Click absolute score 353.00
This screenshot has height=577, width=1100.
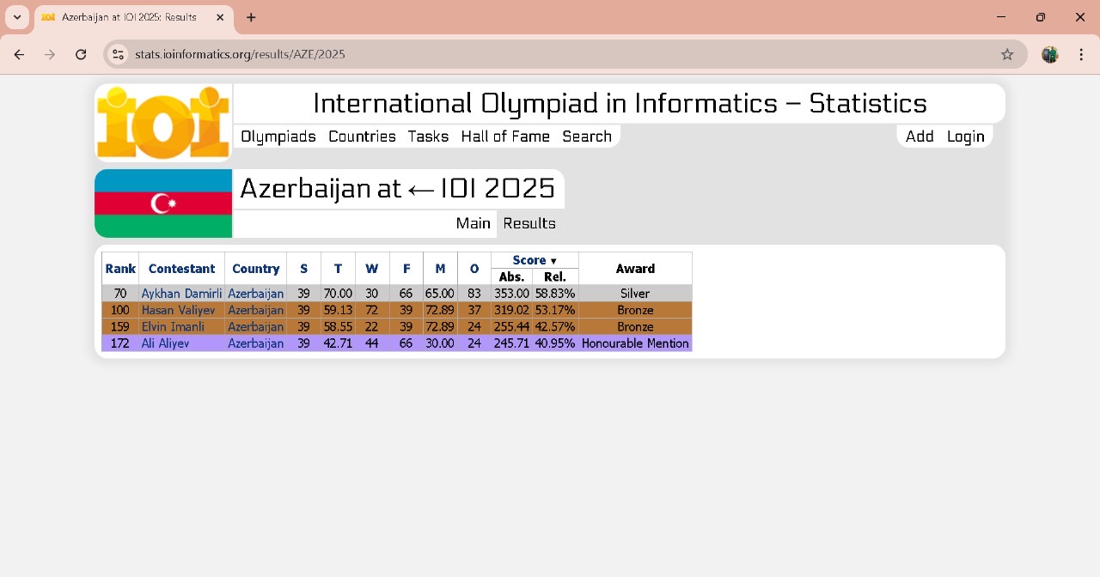(x=511, y=294)
